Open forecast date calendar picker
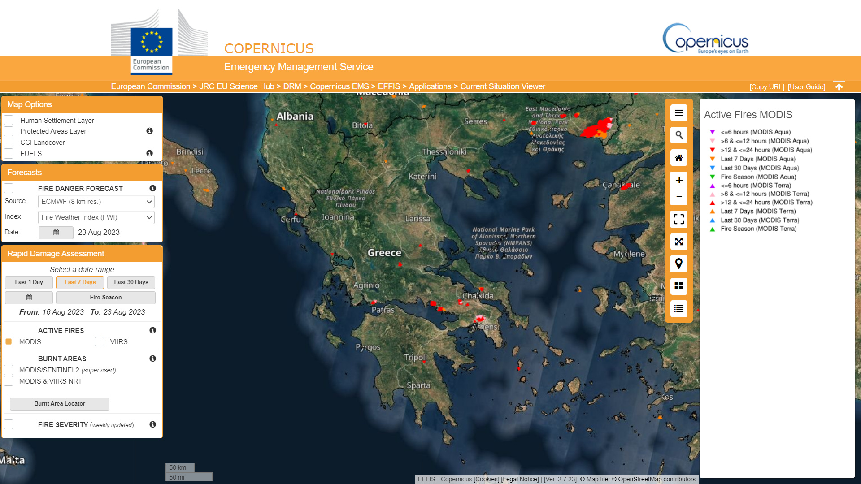861x484 pixels. (x=56, y=233)
